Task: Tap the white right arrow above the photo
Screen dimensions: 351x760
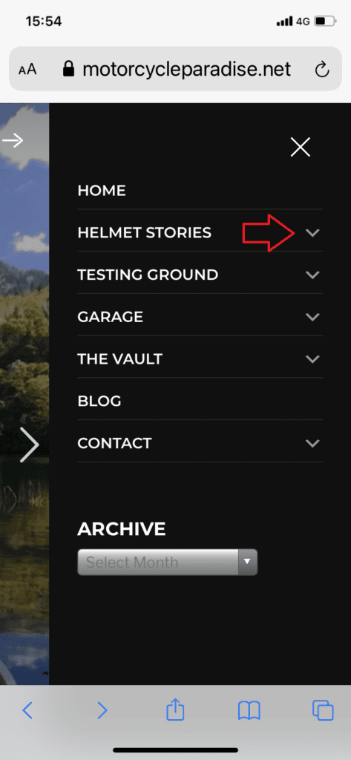Action: 13,141
